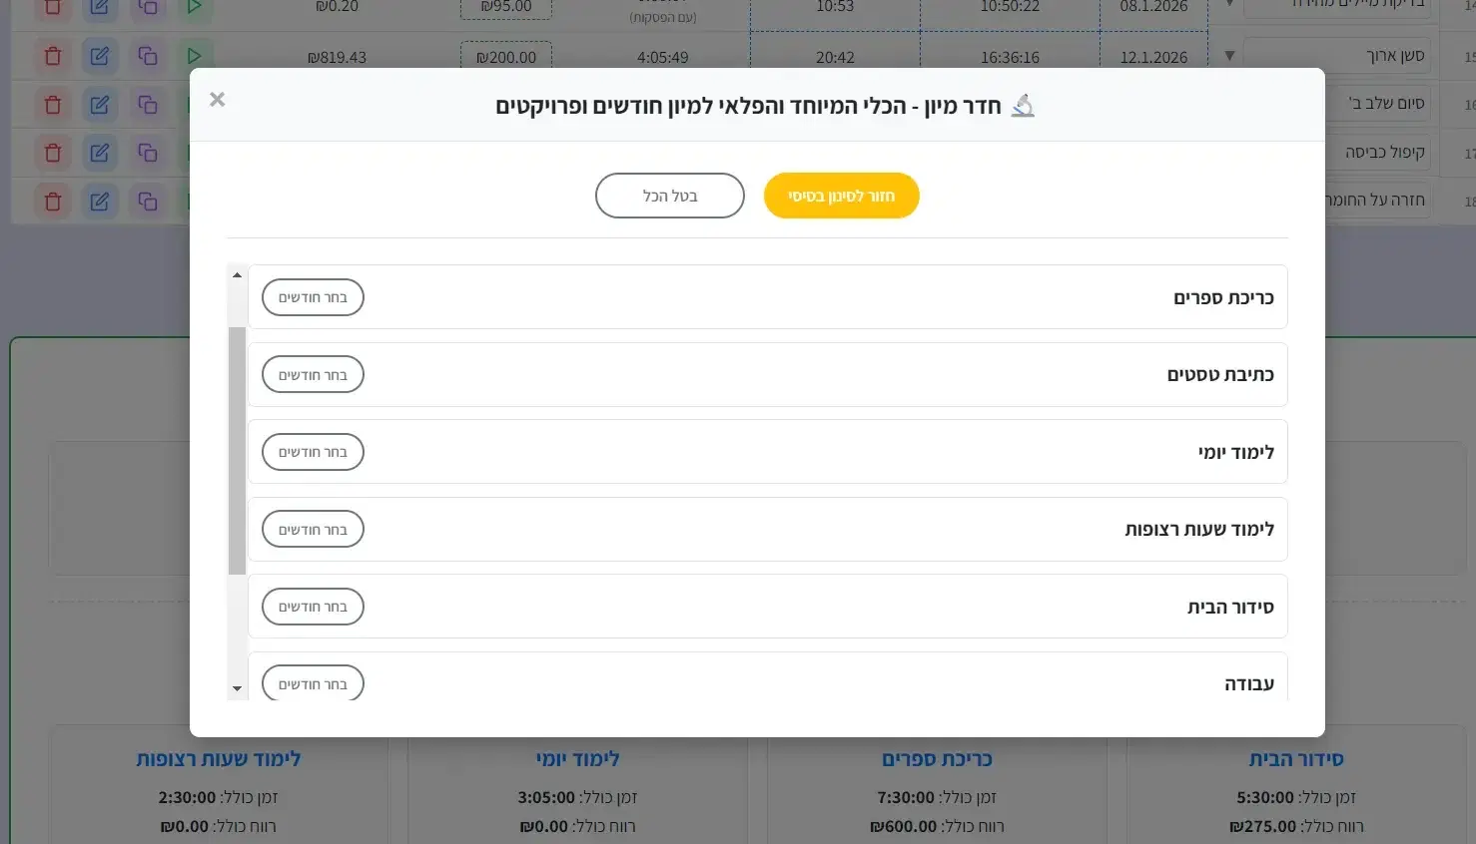Open the dropdown arrow next to date 12.1.2026

click(x=1229, y=56)
